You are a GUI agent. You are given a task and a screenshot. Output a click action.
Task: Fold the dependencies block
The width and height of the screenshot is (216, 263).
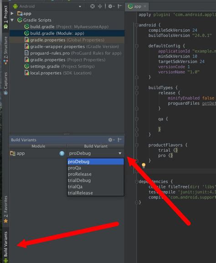pyautogui.click(x=137, y=181)
